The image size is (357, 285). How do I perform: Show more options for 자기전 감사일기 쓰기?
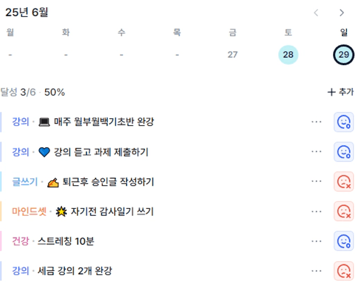[x=316, y=212]
